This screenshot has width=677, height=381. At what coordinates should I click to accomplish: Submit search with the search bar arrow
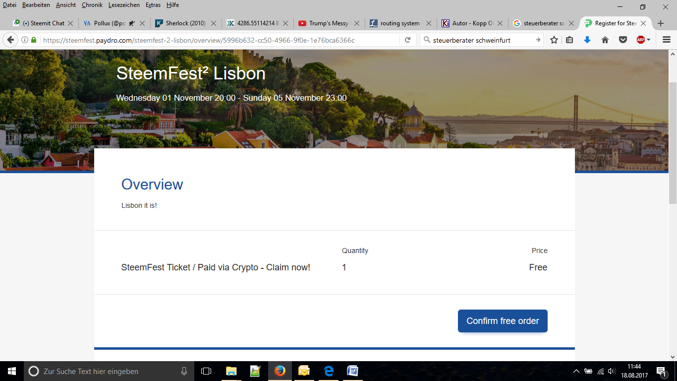pos(538,40)
